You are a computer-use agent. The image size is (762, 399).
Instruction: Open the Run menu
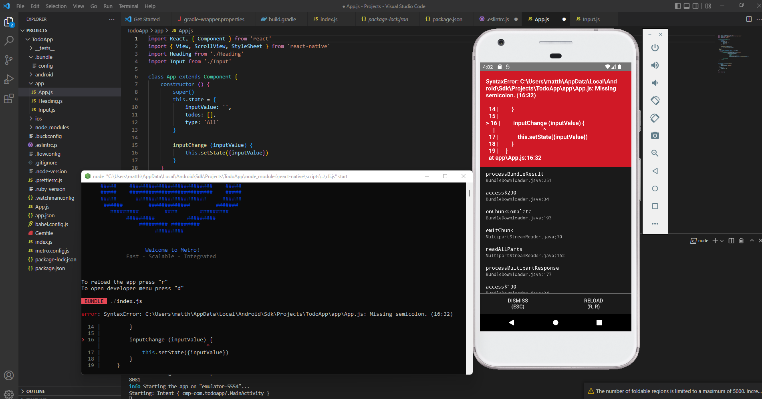pos(108,6)
